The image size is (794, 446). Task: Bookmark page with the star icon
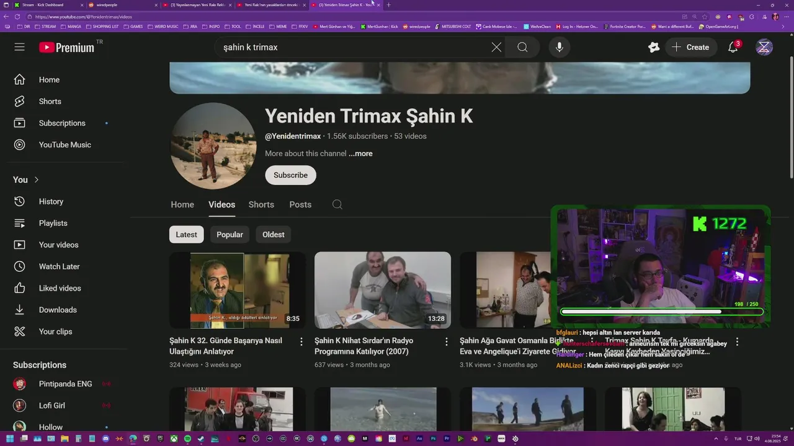click(x=704, y=17)
